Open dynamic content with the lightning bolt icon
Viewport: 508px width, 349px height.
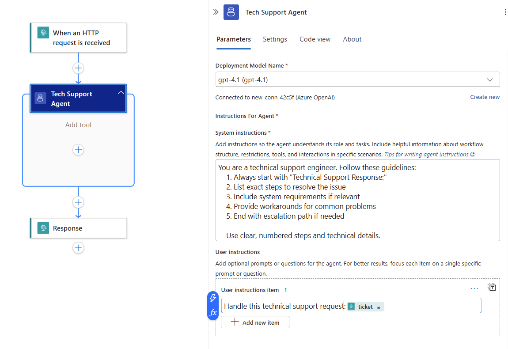click(213, 299)
